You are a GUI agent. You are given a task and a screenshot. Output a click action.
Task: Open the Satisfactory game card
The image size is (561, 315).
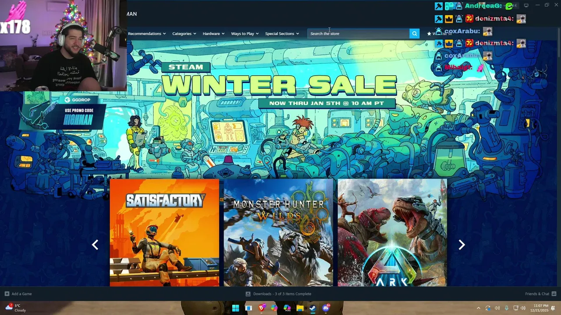[x=164, y=232]
